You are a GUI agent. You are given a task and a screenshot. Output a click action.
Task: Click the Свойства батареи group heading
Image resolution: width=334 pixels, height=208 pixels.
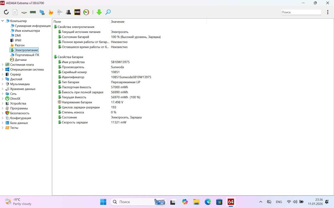click(x=70, y=57)
